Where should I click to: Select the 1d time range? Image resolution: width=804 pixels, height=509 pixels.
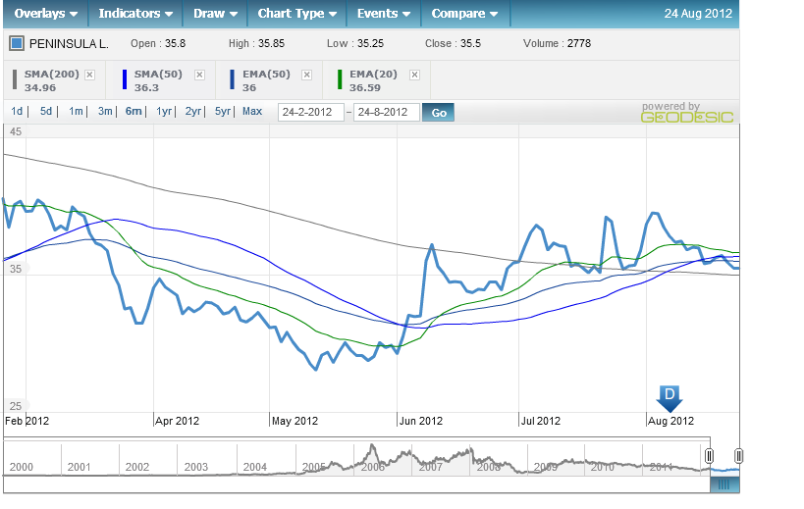coord(17,111)
